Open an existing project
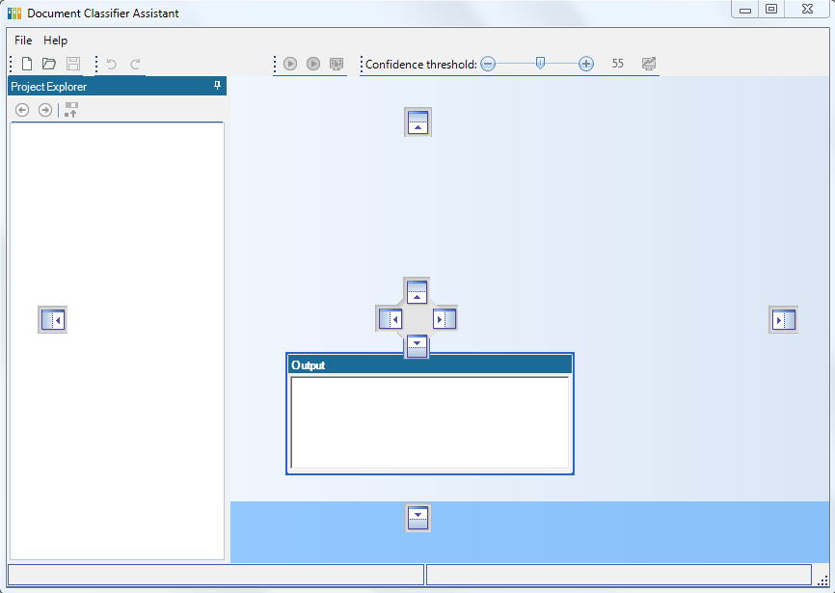Image resolution: width=835 pixels, height=593 pixels. click(x=49, y=64)
